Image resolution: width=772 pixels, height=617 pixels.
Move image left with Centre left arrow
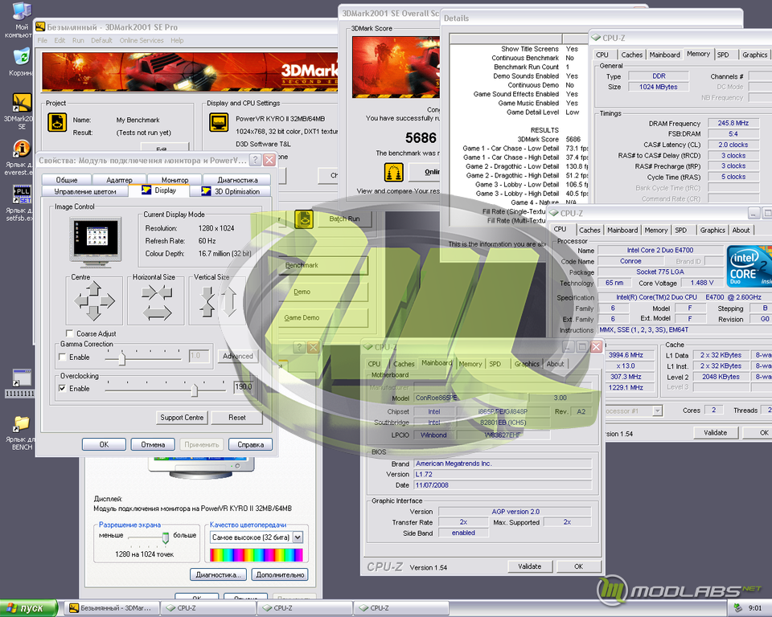coord(80,300)
